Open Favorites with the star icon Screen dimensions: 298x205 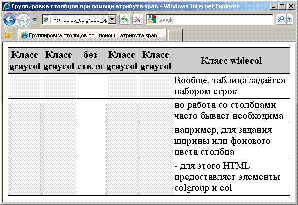coord(8,35)
